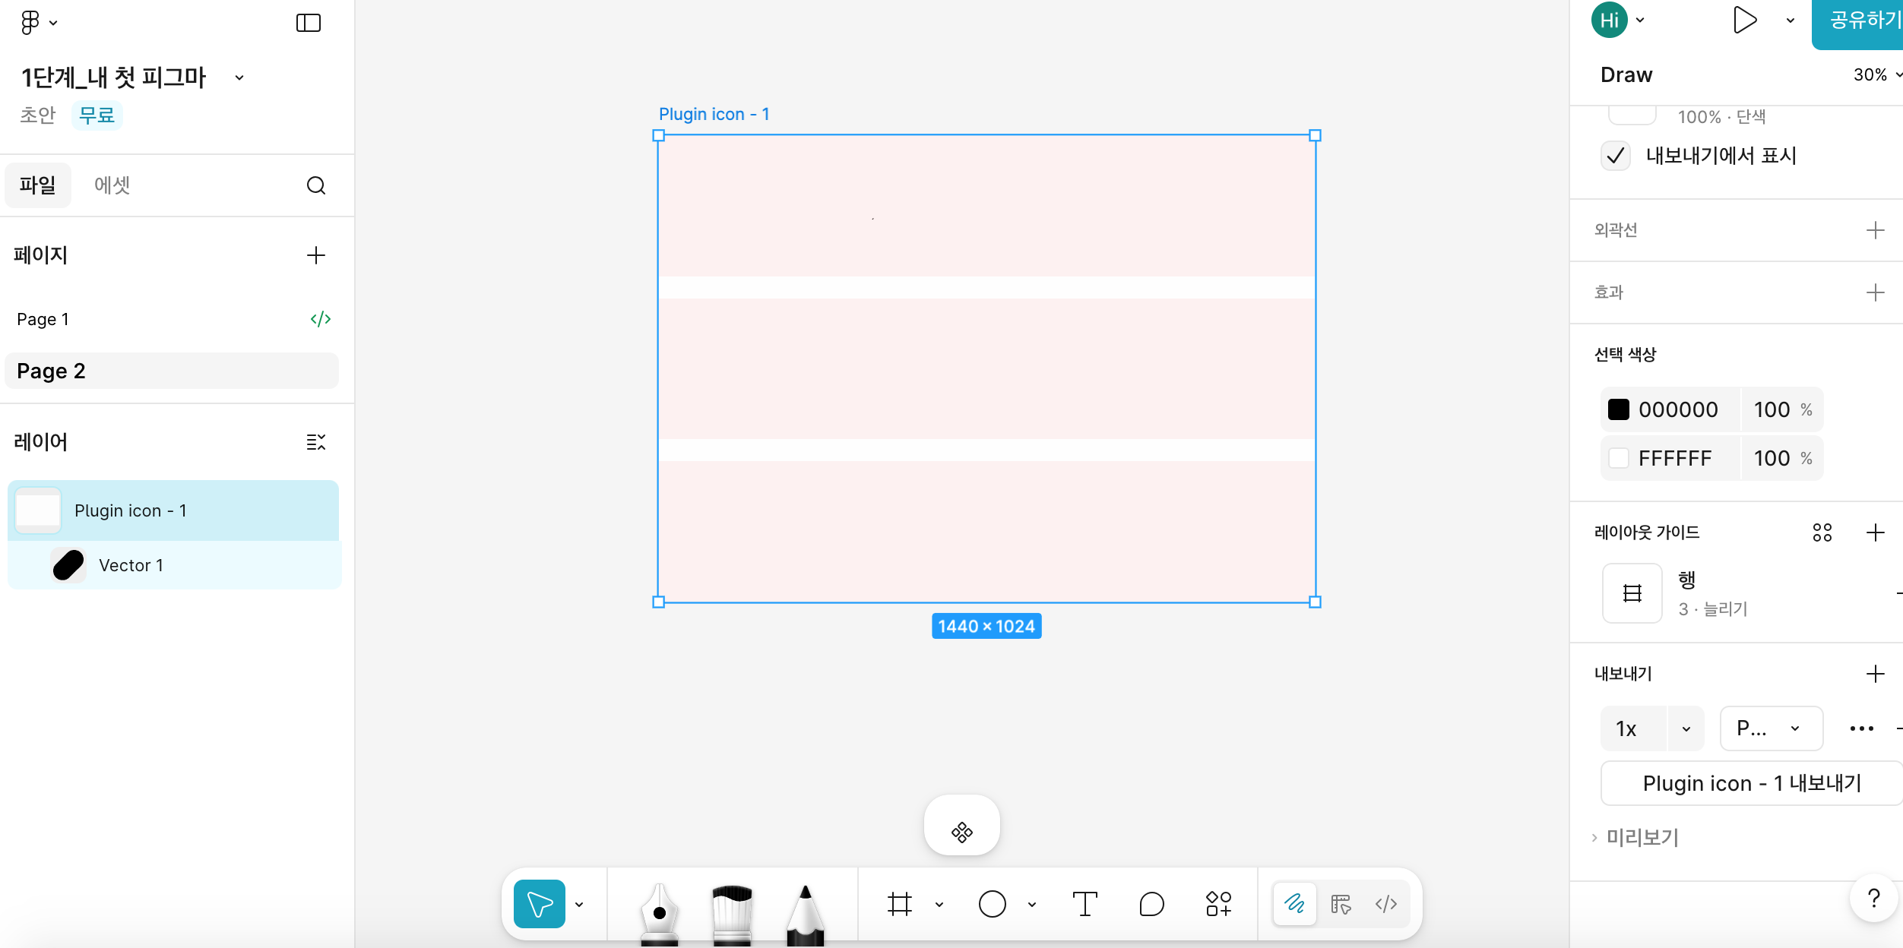
Task: Present the prototype with play icon
Action: click(1744, 20)
